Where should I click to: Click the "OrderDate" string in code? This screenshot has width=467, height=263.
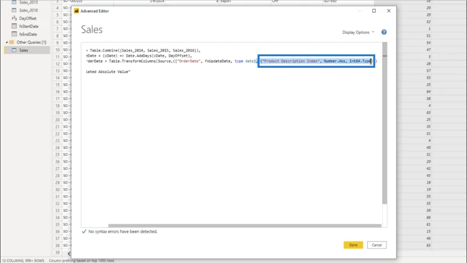coord(189,61)
